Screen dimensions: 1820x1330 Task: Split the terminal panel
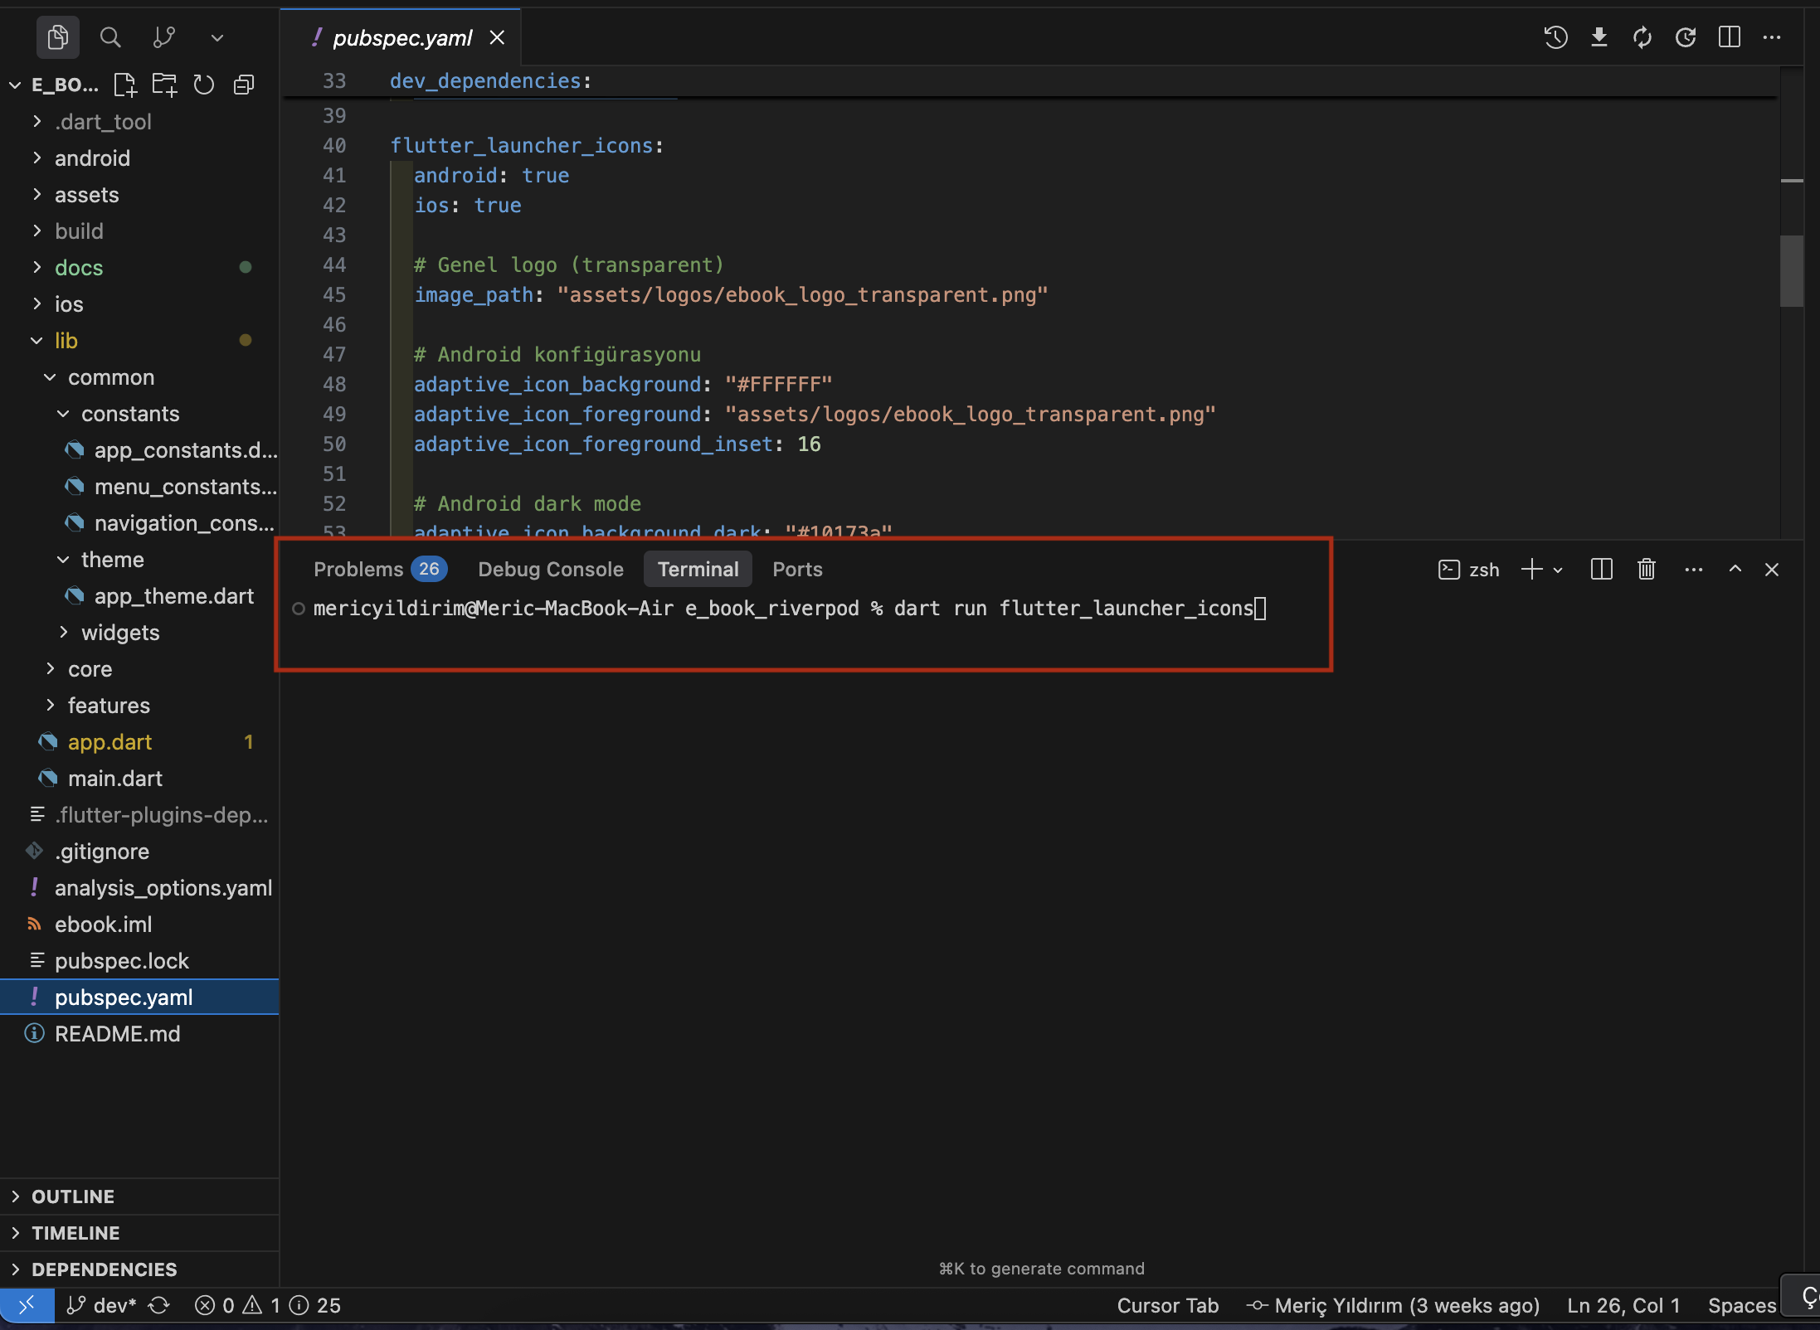1601,570
